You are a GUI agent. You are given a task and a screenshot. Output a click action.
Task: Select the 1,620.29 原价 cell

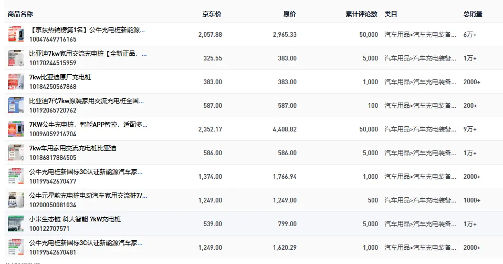(x=285, y=248)
